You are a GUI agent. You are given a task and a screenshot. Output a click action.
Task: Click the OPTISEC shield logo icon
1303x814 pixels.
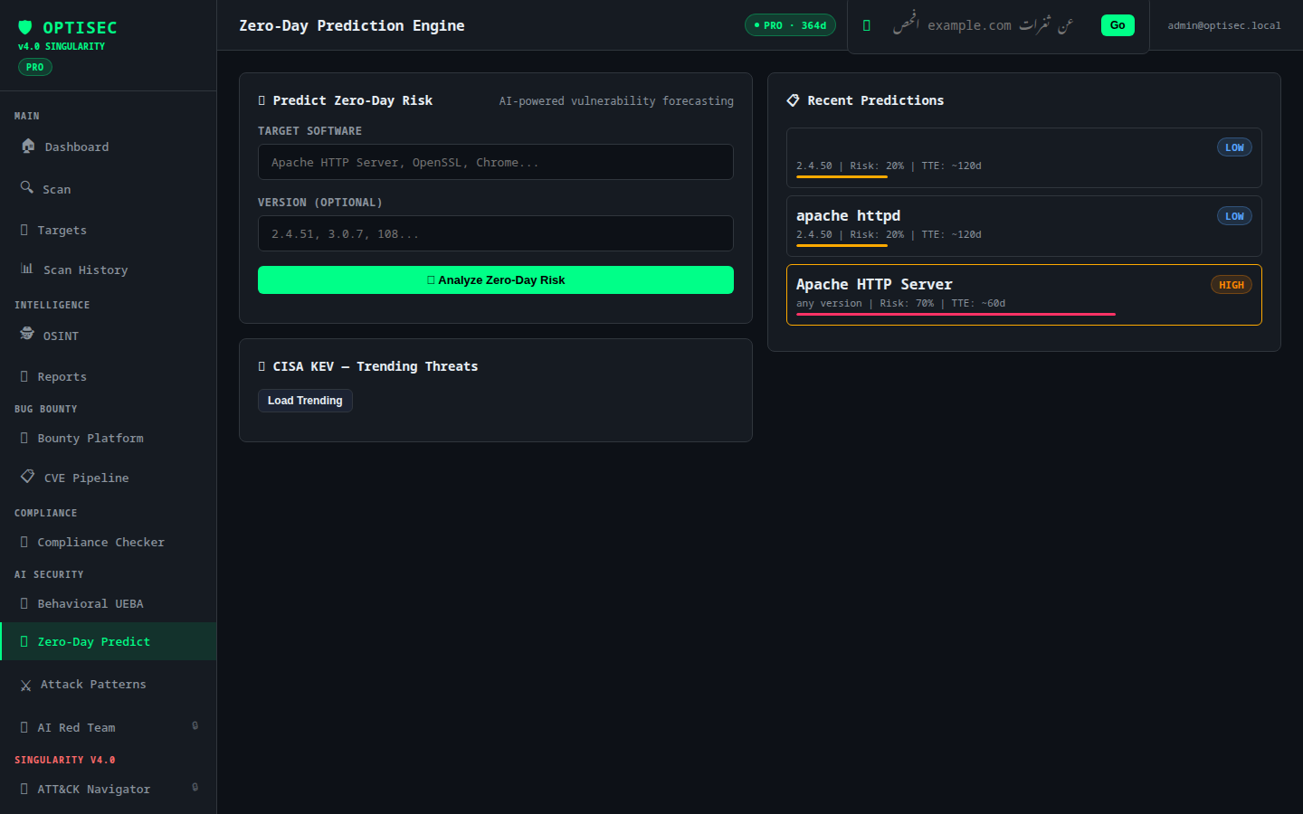click(x=25, y=27)
